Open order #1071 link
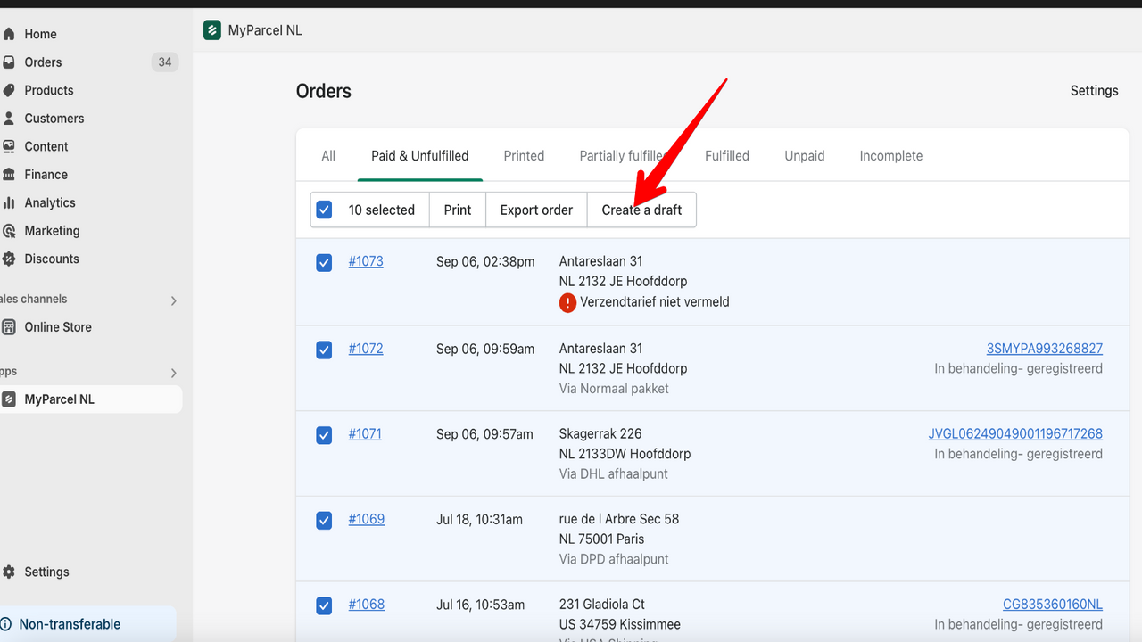This screenshot has height=642, width=1142. coord(365,434)
